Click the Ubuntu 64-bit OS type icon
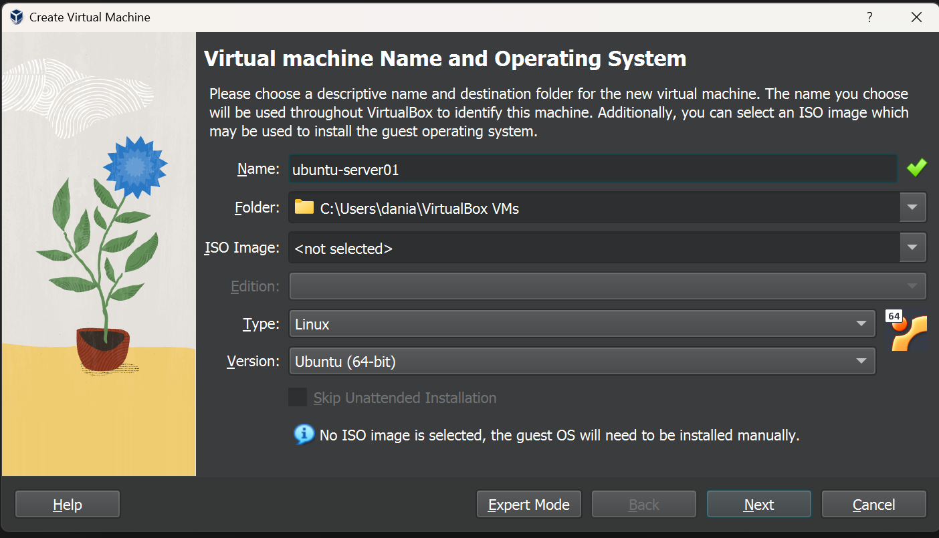Viewport: 939px width, 538px height. coord(908,330)
